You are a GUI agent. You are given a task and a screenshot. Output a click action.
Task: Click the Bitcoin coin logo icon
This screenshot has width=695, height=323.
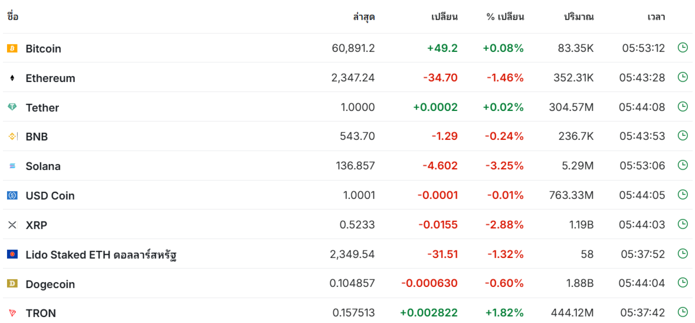point(12,48)
